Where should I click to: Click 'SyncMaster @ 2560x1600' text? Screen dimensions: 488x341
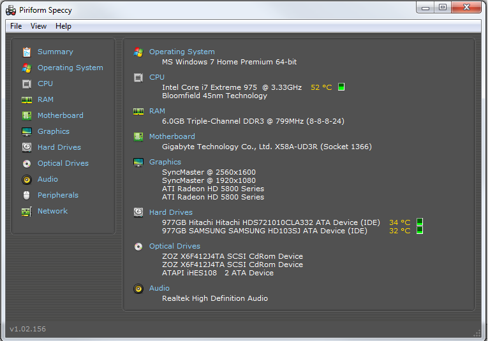[209, 172]
